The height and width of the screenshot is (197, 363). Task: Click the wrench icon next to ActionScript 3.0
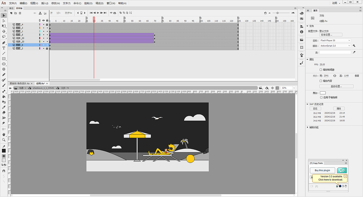point(354,46)
